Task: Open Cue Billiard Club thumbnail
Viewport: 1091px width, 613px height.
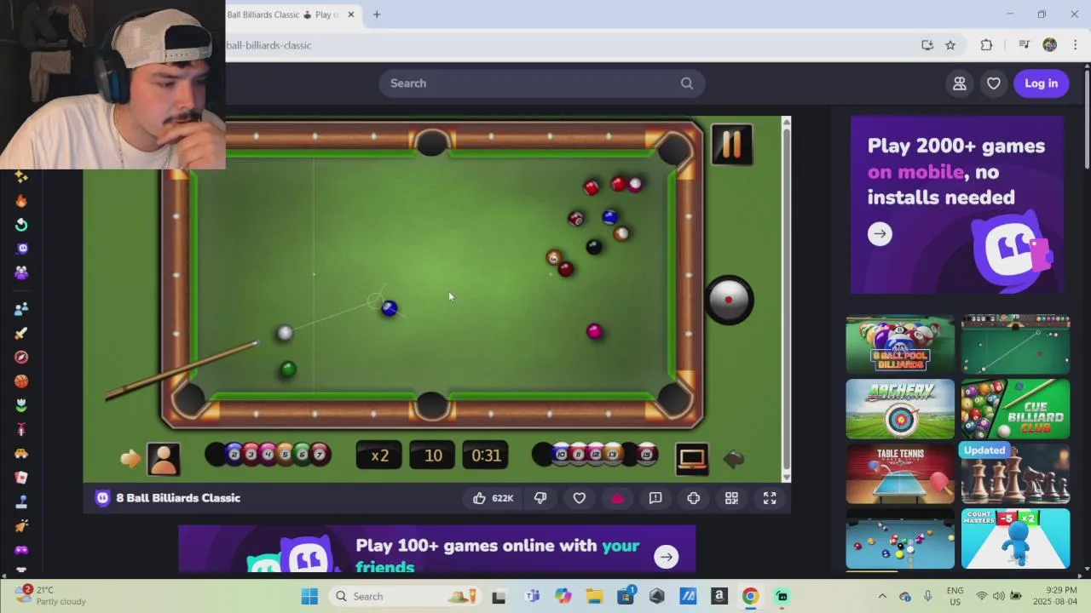Action: (x=1015, y=409)
